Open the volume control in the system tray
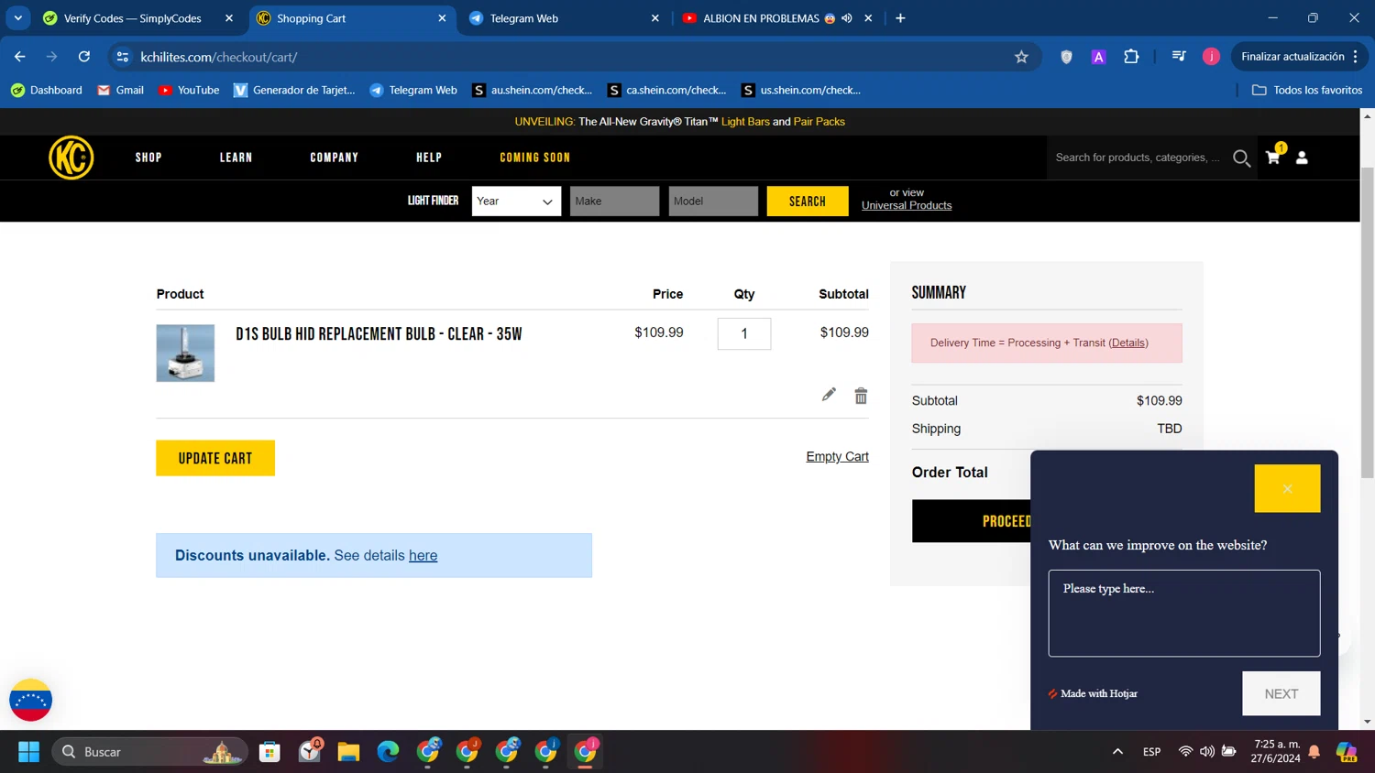Screen dimensions: 1375x773 coord(1207,752)
